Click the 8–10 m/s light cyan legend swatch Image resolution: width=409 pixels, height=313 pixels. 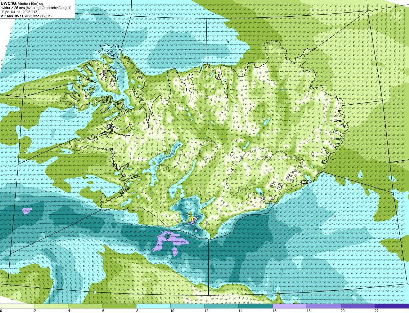[153, 306]
